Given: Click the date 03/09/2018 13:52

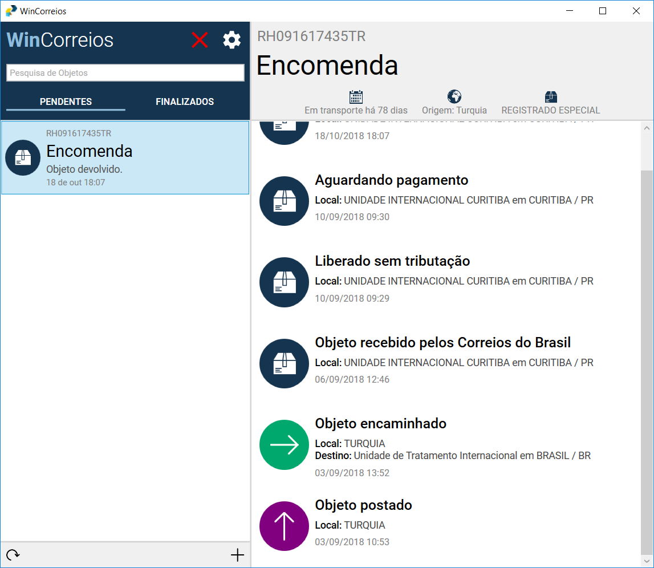Looking at the screenshot, I should tap(352, 473).
